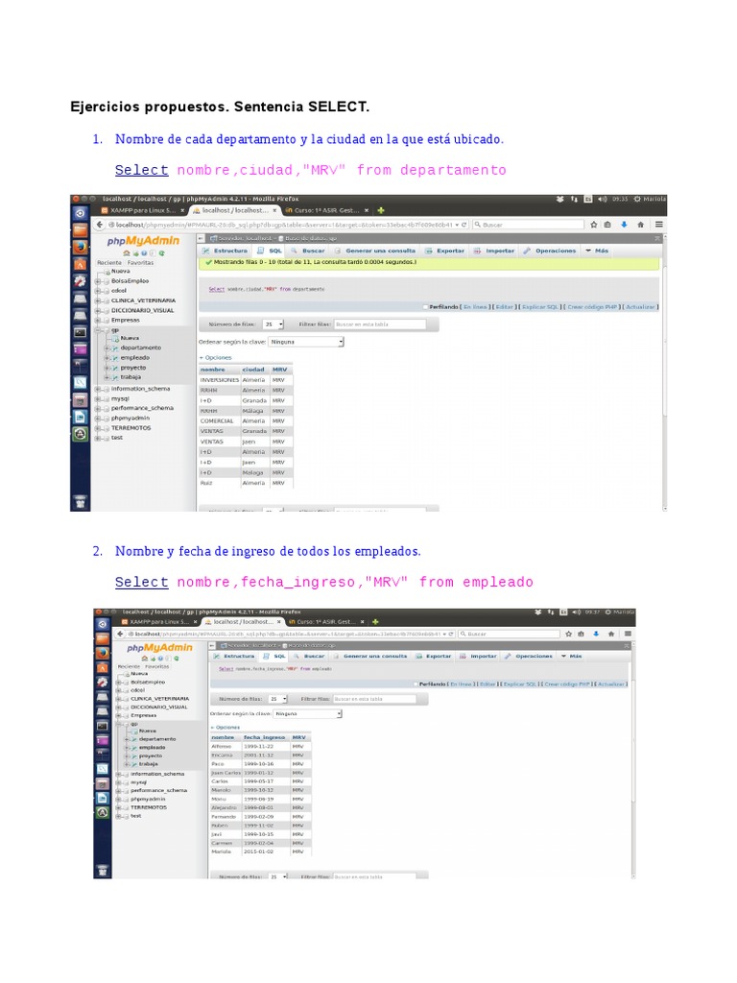This screenshot has height=983, width=737.
Task: Open the Trash dock icon in the departamento screenshot
Action: point(81,501)
